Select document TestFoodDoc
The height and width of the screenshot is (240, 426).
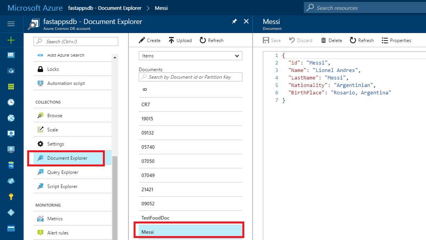point(190,218)
